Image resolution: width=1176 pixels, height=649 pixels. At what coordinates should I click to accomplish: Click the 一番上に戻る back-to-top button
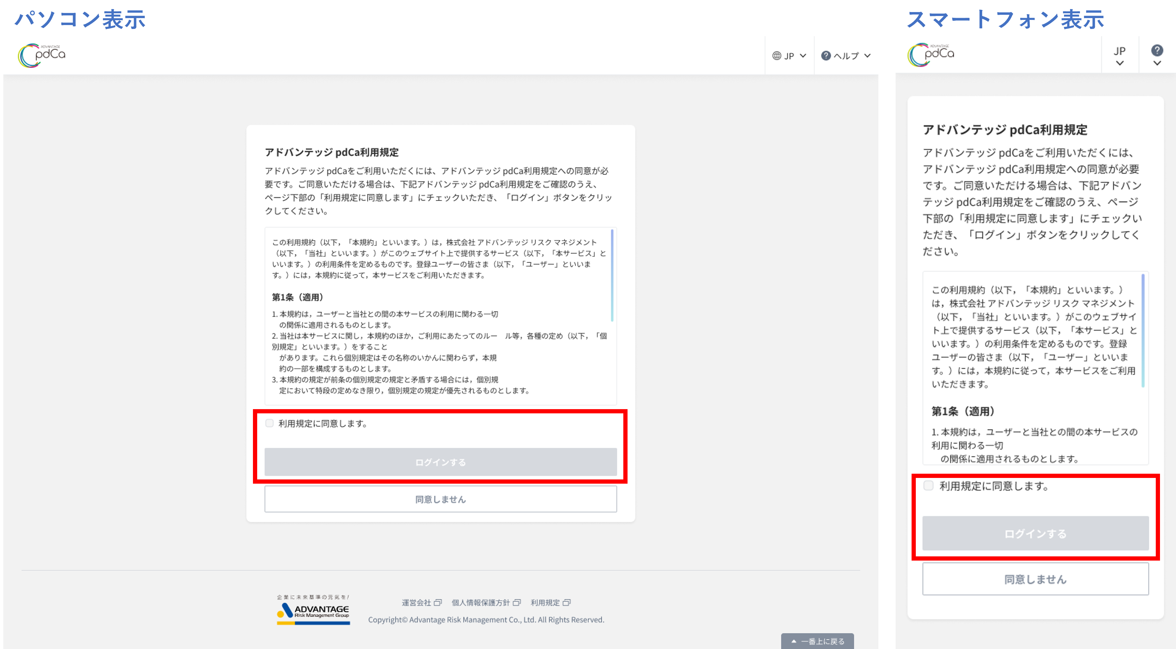(817, 641)
